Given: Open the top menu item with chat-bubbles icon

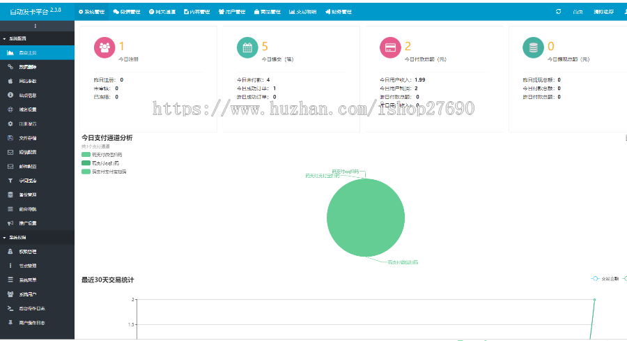Looking at the screenshot, I should click(127, 12).
